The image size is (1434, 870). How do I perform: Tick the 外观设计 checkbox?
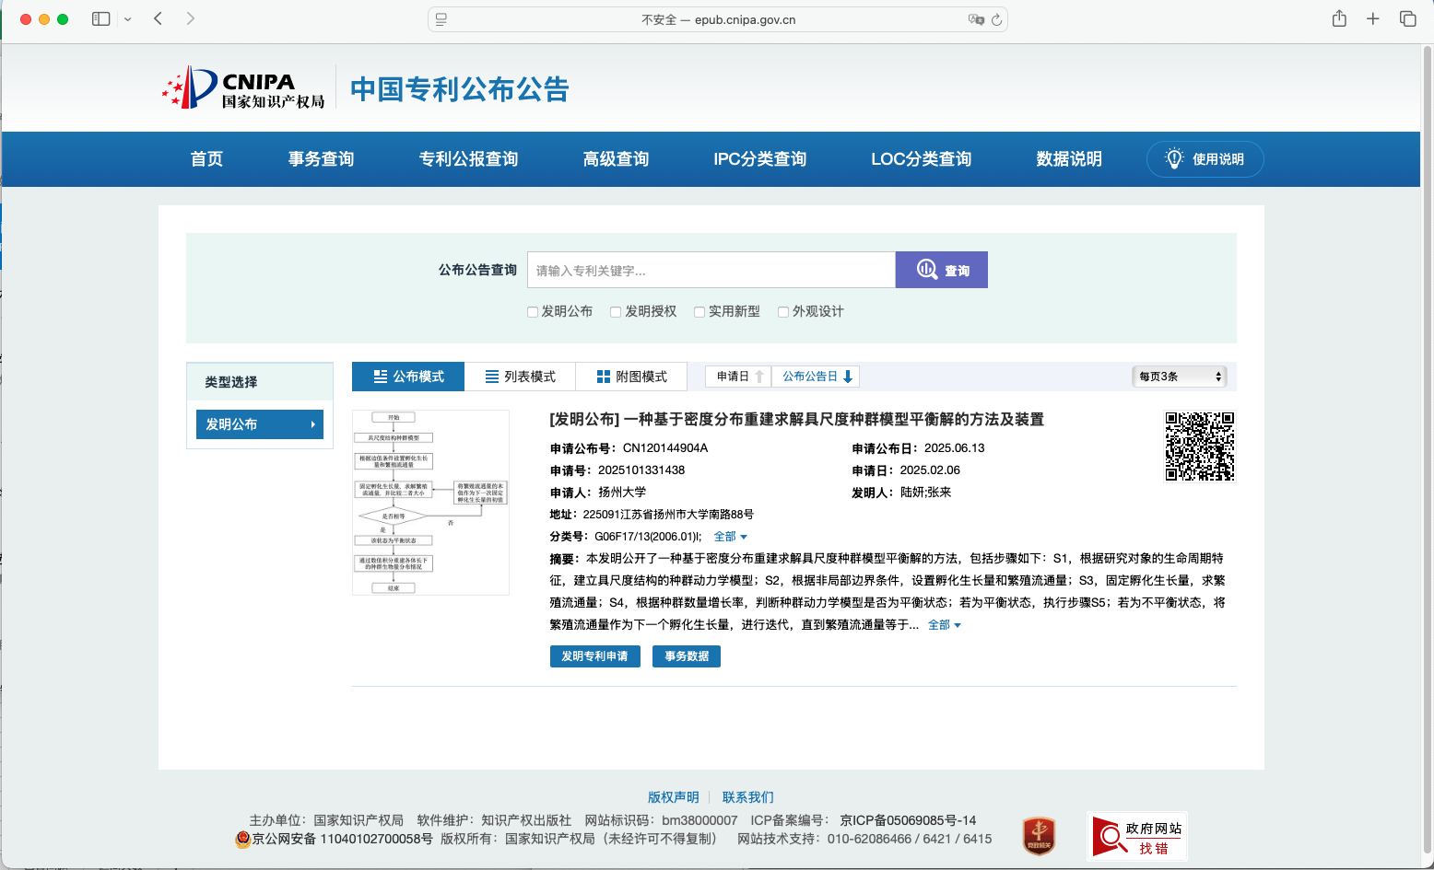click(x=783, y=312)
